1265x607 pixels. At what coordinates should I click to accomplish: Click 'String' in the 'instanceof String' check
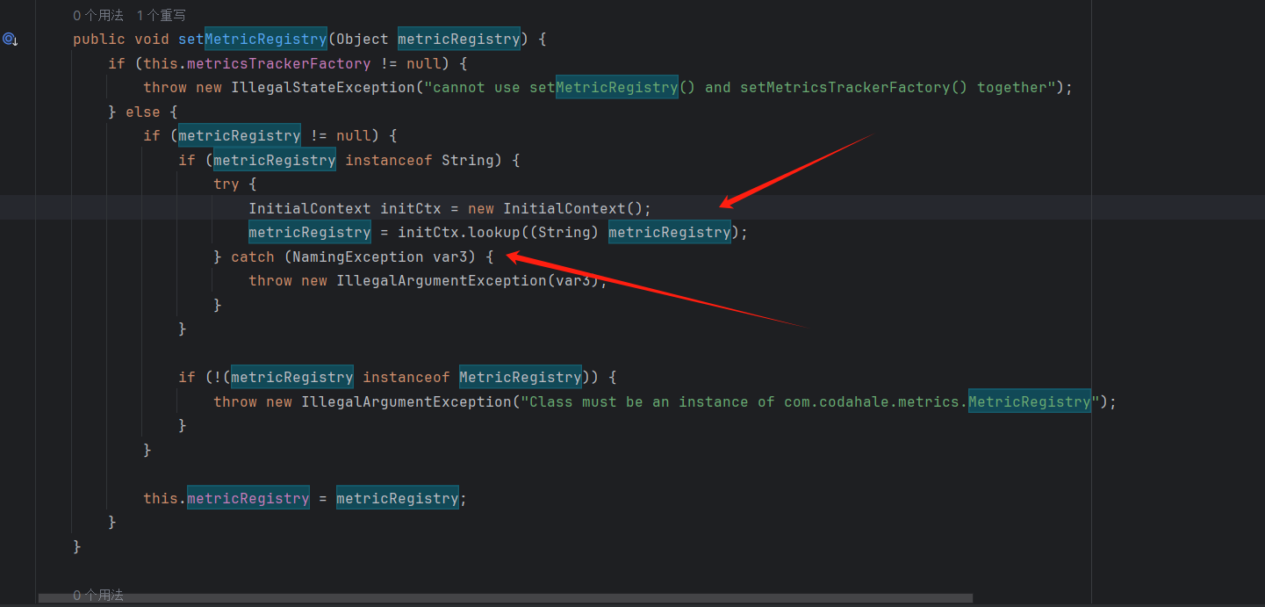[x=468, y=160]
